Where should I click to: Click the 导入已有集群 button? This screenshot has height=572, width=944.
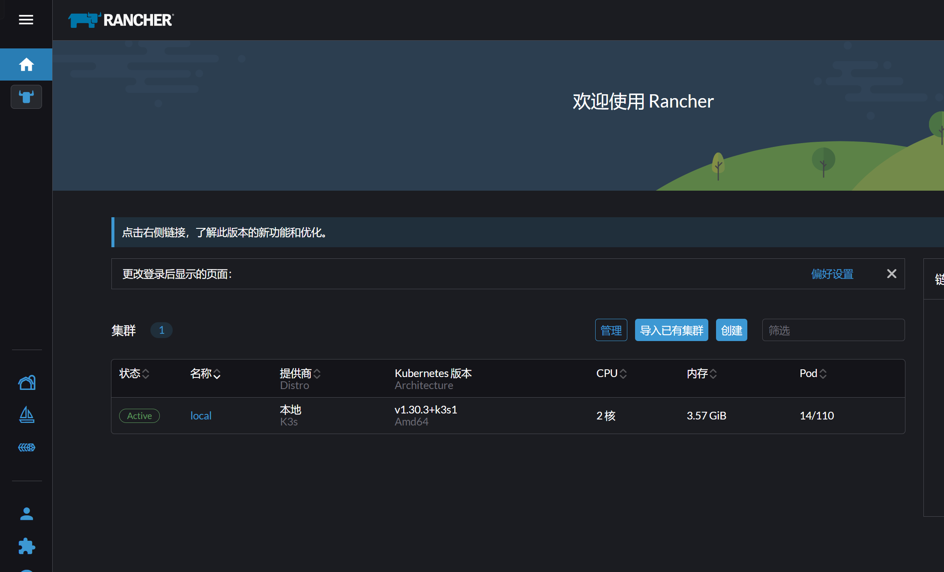(x=671, y=330)
